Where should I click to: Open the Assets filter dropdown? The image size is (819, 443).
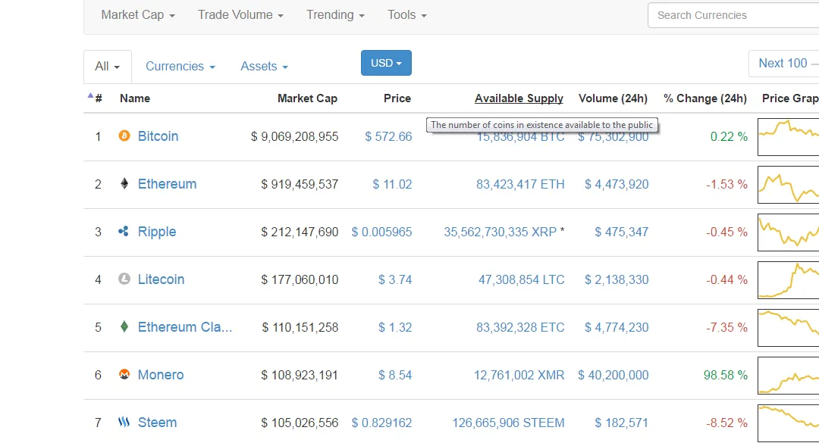pyautogui.click(x=265, y=67)
